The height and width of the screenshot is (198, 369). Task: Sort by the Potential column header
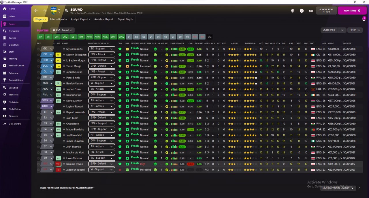[x=250, y=43]
